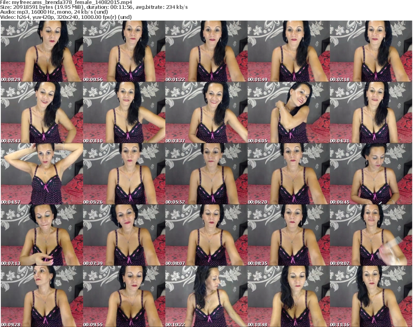Select the thumbnail timestamped 00:04:05
Screen dimensions: 413x327
click(288, 112)
